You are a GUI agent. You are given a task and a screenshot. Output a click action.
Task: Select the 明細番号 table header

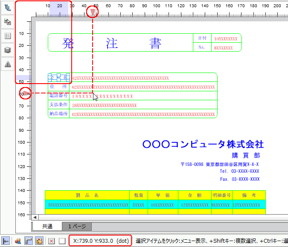click(222, 195)
